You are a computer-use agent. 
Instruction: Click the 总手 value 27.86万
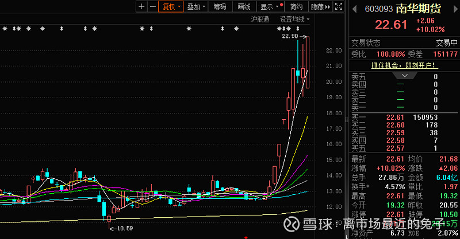(x=392, y=177)
